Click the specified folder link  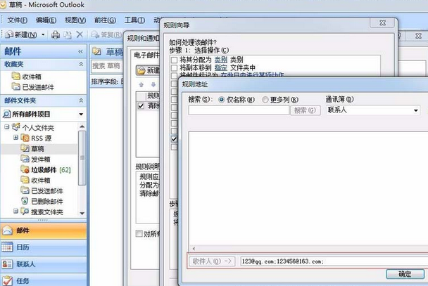[x=221, y=67]
